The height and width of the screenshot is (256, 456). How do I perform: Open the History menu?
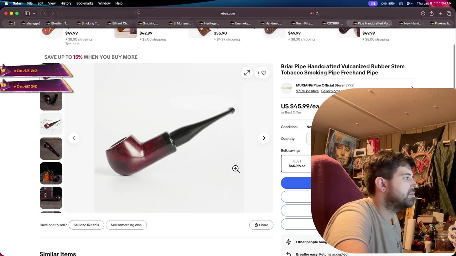coord(66,3)
